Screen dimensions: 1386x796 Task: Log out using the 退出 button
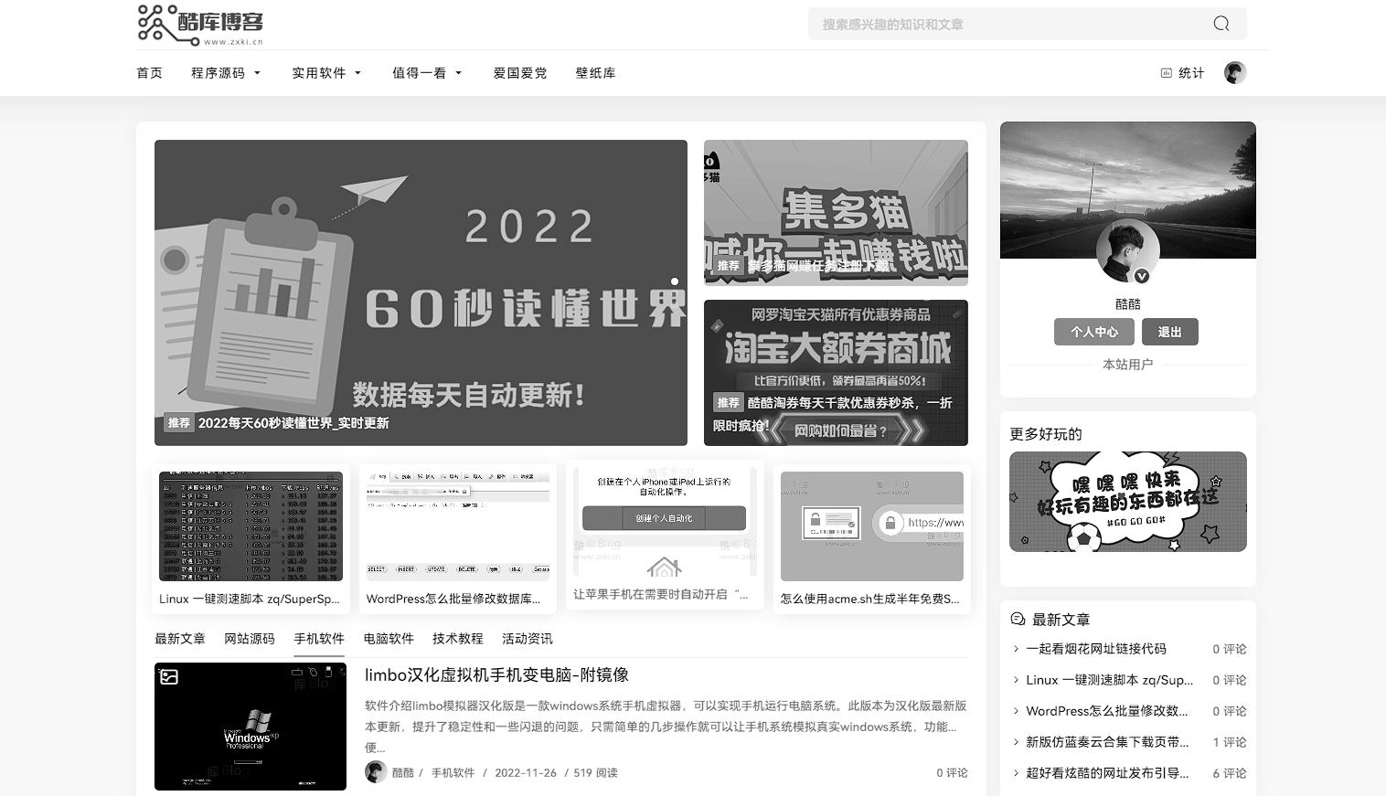(1169, 332)
